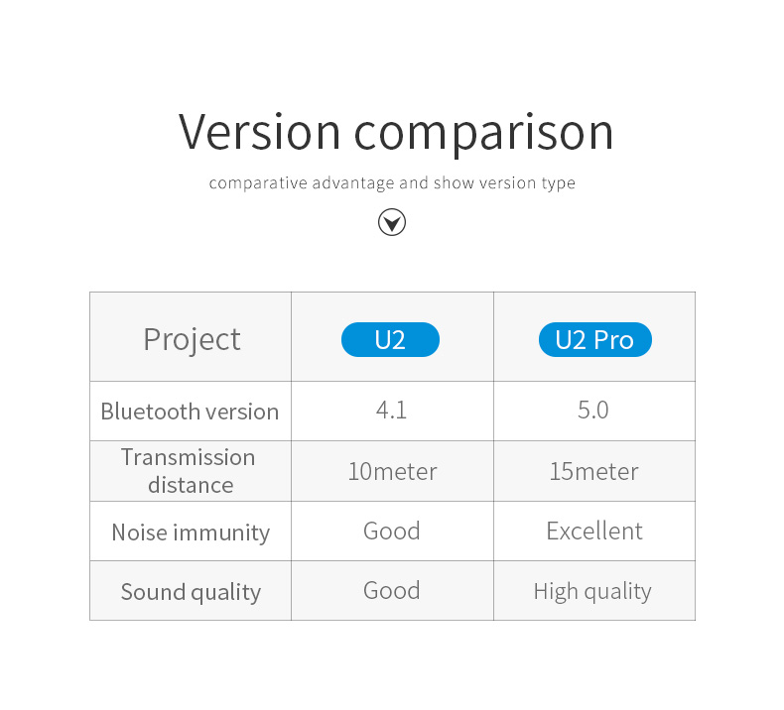
Task: Select the Sound quality row label
Action: (191, 591)
